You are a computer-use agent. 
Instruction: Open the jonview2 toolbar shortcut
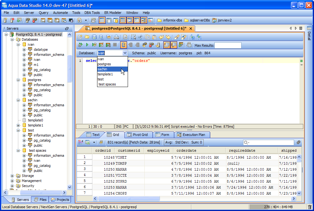(222, 20)
